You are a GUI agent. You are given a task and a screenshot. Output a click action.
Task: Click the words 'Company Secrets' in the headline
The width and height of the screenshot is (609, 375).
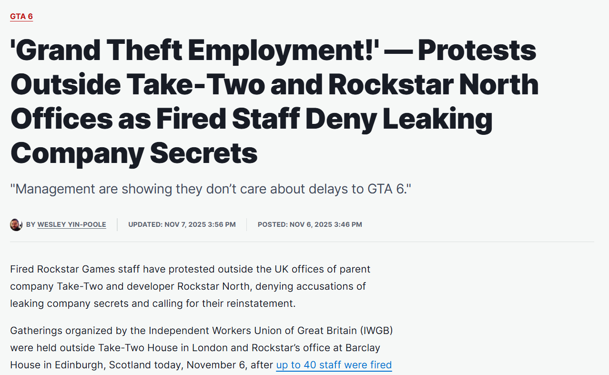tap(134, 153)
